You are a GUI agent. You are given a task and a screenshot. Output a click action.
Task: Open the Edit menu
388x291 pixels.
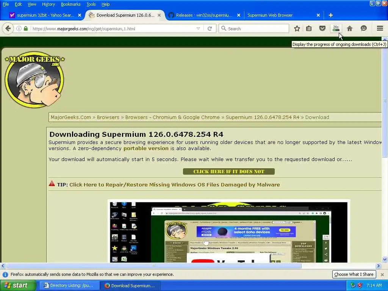18,4
